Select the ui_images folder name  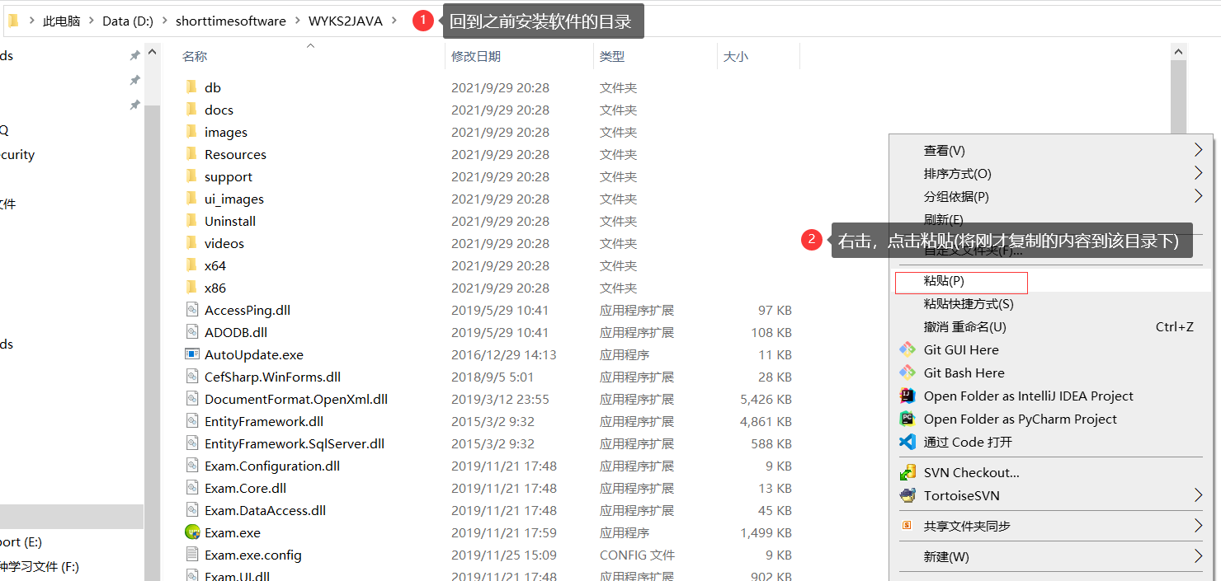234,199
